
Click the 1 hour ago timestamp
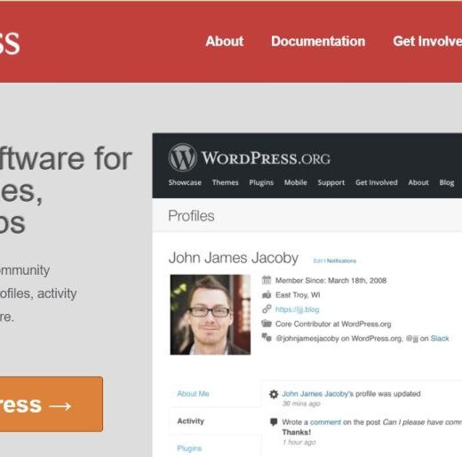299,442
